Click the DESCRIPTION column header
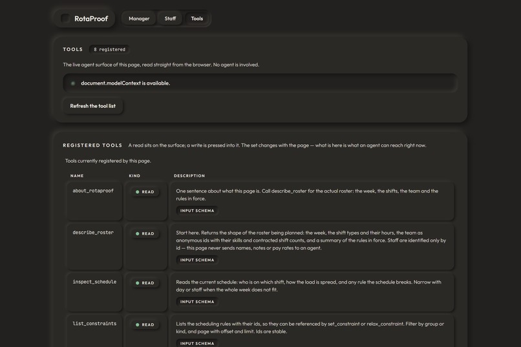Viewport: 521px width, 347px height. [189, 176]
